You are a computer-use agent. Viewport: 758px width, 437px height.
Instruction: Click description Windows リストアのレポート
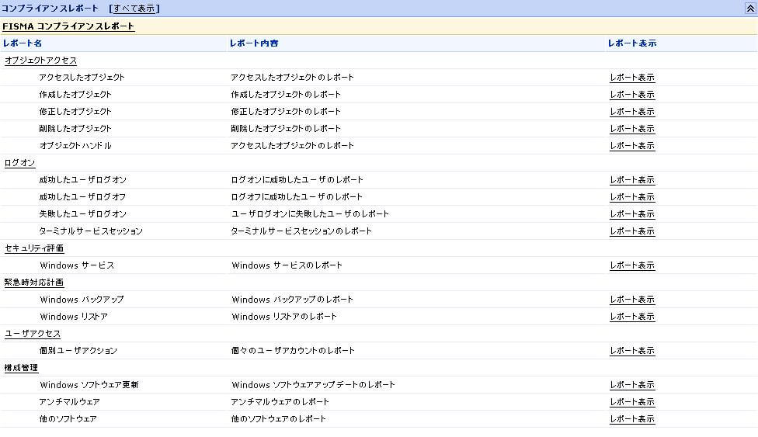pos(284,317)
